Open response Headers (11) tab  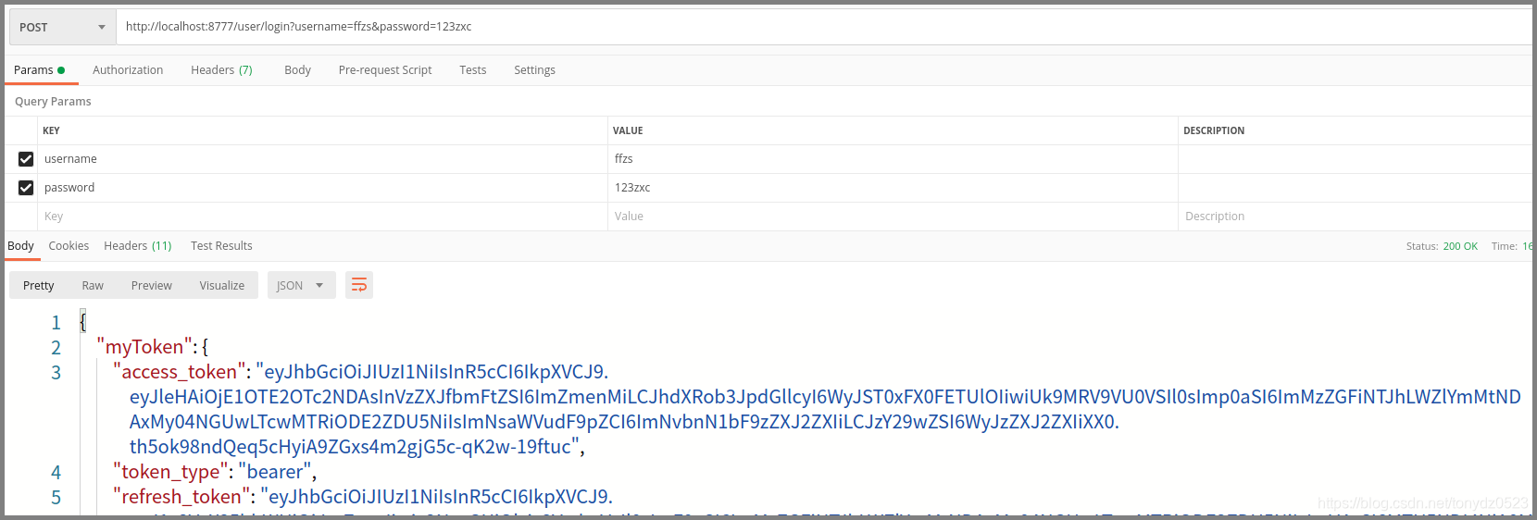(138, 246)
